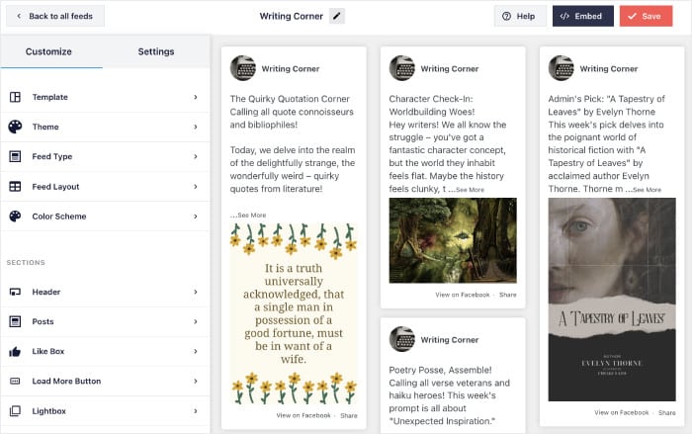
Task: Click Writing Corner name on Poetry Posse post
Action: click(449, 339)
